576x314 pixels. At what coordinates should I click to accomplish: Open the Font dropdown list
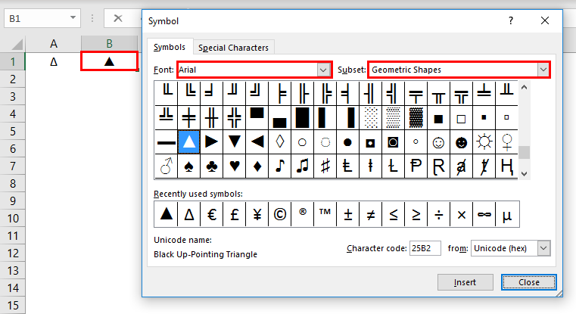(324, 70)
